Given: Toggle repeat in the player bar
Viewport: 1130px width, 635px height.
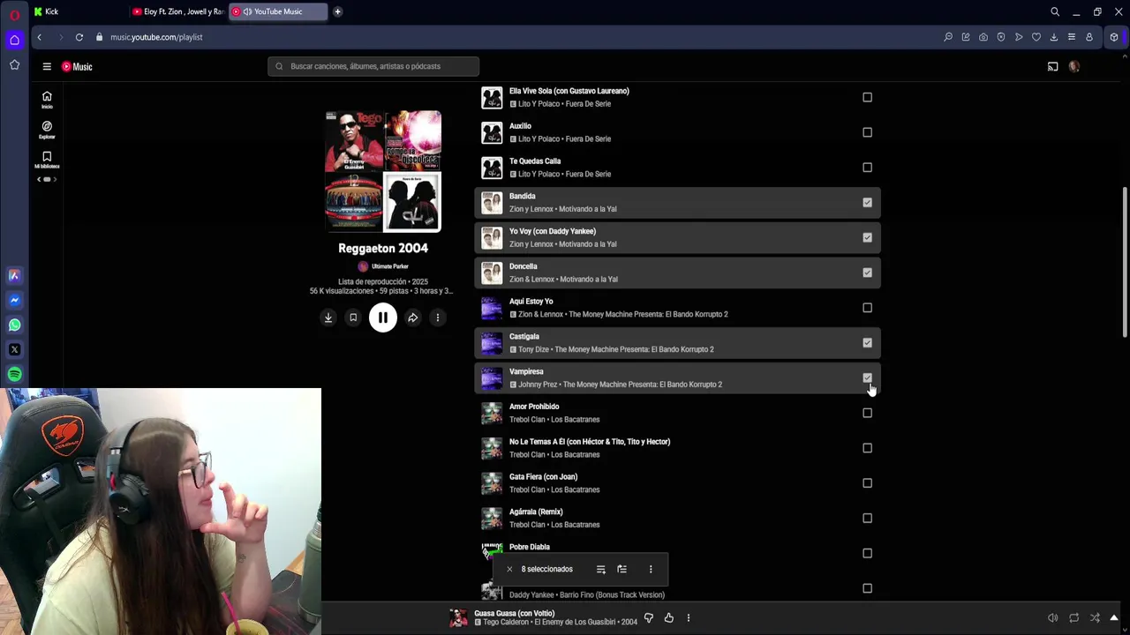Looking at the screenshot, I should (x=1073, y=618).
